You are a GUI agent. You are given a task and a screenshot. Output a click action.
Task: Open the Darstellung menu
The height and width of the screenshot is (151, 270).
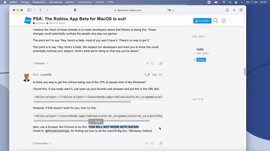tap(55, 2)
